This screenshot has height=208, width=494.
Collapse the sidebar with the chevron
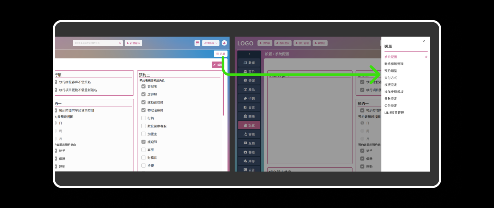[x=249, y=54]
